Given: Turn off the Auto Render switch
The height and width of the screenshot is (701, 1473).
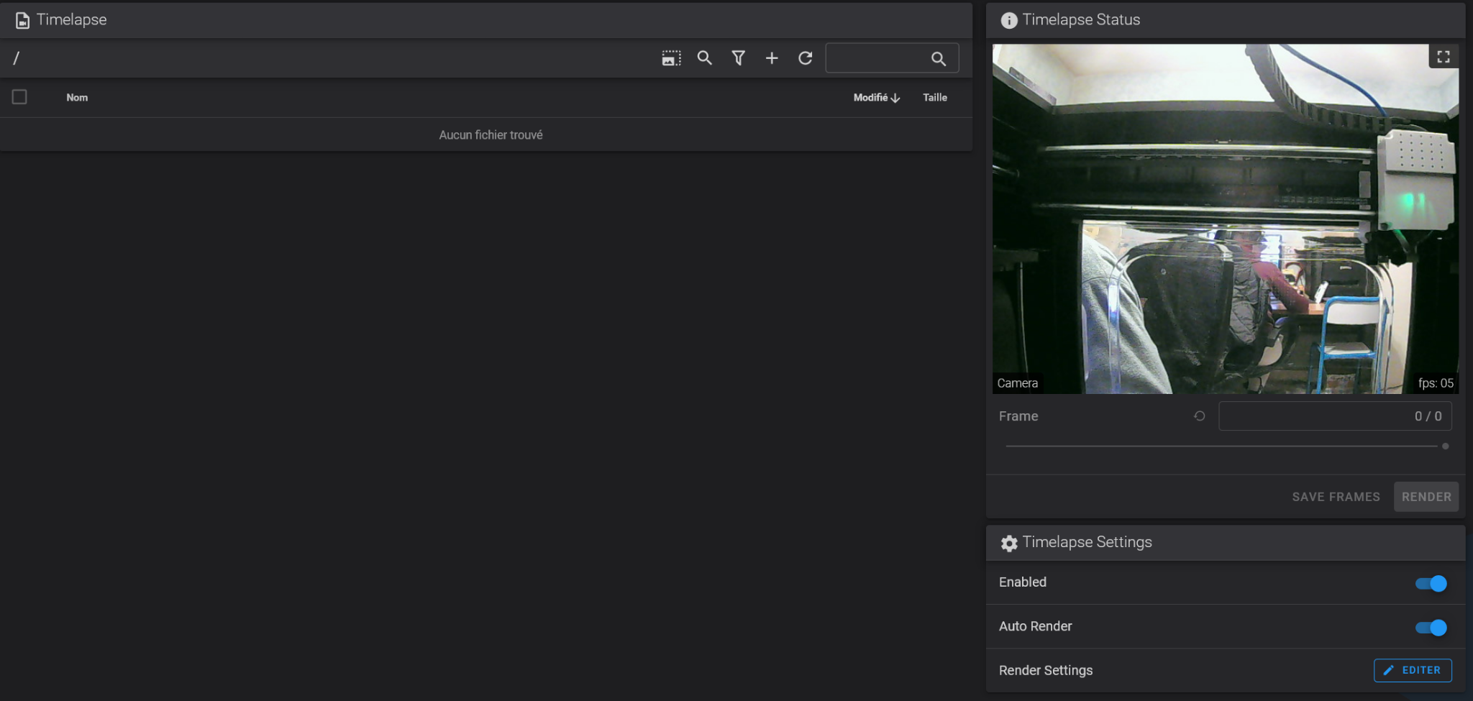Looking at the screenshot, I should tap(1431, 628).
